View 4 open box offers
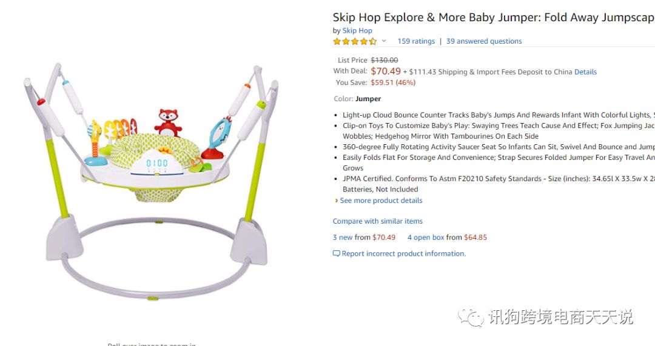Image resolution: width=655 pixels, height=346 pixels. (x=426, y=238)
